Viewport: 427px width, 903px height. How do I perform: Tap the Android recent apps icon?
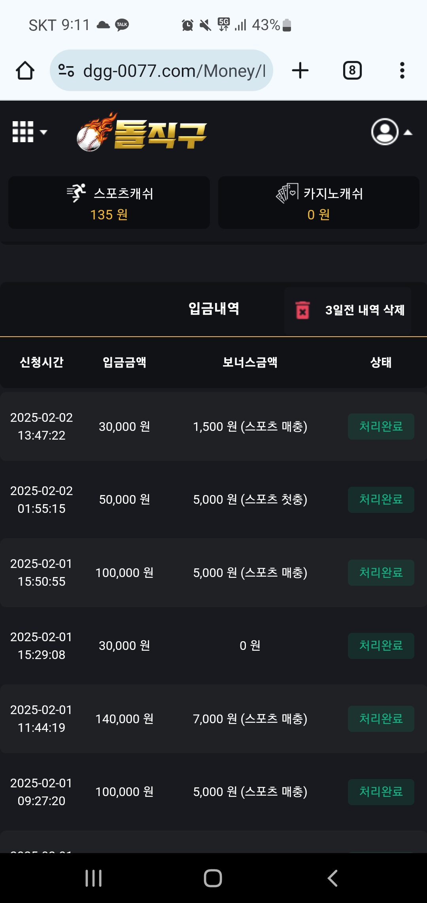coord(94,878)
